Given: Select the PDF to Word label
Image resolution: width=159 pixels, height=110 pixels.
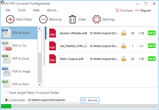Looking at the screenshot, I should point(21,33).
